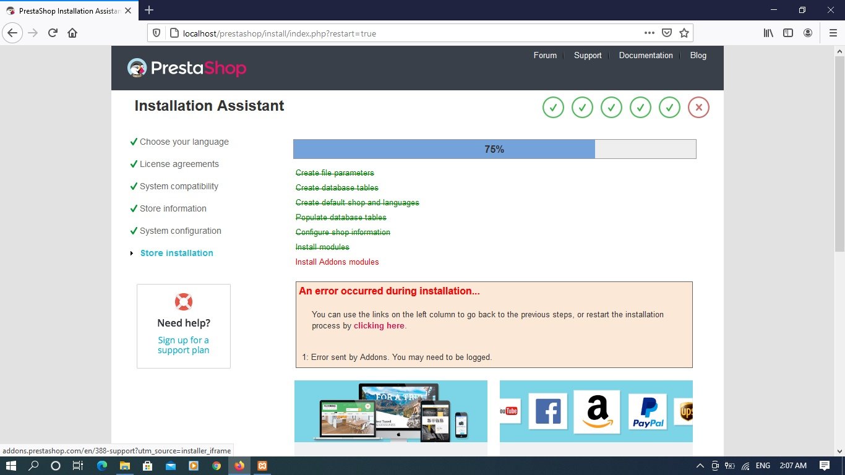Open page actions three-dot menu

(x=649, y=33)
